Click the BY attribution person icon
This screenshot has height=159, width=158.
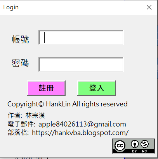click(135, 144)
